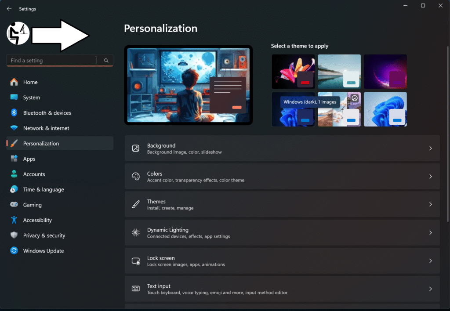The width and height of the screenshot is (450, 311).
Task: Click the Home house icon in the sidebar
Action: click(14, 82)
